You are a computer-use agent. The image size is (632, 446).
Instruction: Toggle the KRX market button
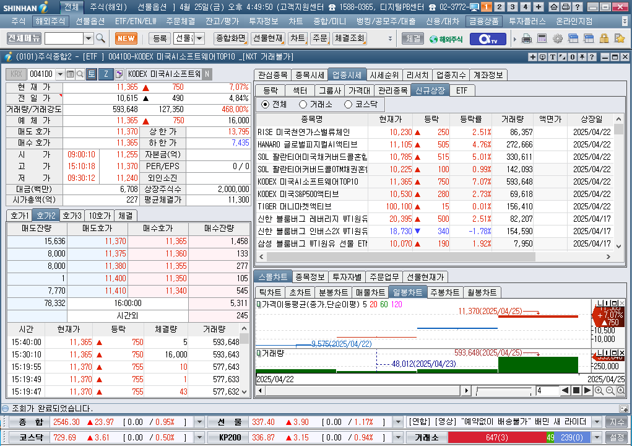coord(16,74)
